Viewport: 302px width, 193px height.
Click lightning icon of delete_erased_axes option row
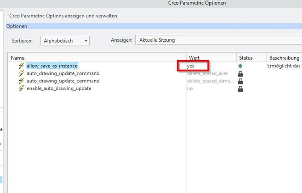click(x=21, y=73)
